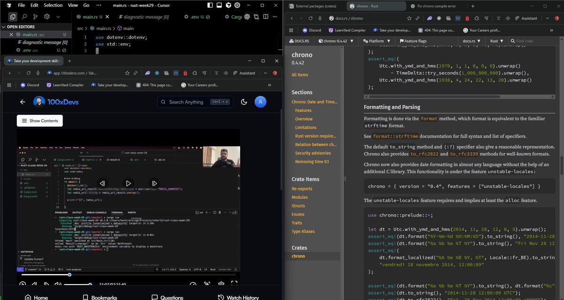
Task: Toggle dark mode with the moon icon
Action: click(x=244, y=102)
